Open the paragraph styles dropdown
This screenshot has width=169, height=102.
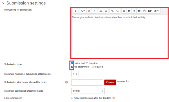tap(83, 11)
